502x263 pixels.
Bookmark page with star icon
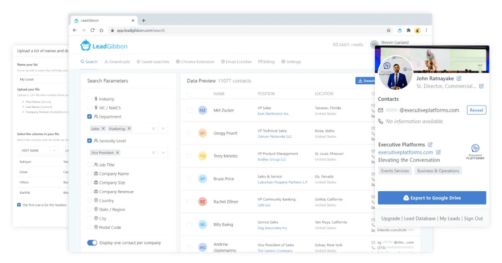tap(389, 30)
